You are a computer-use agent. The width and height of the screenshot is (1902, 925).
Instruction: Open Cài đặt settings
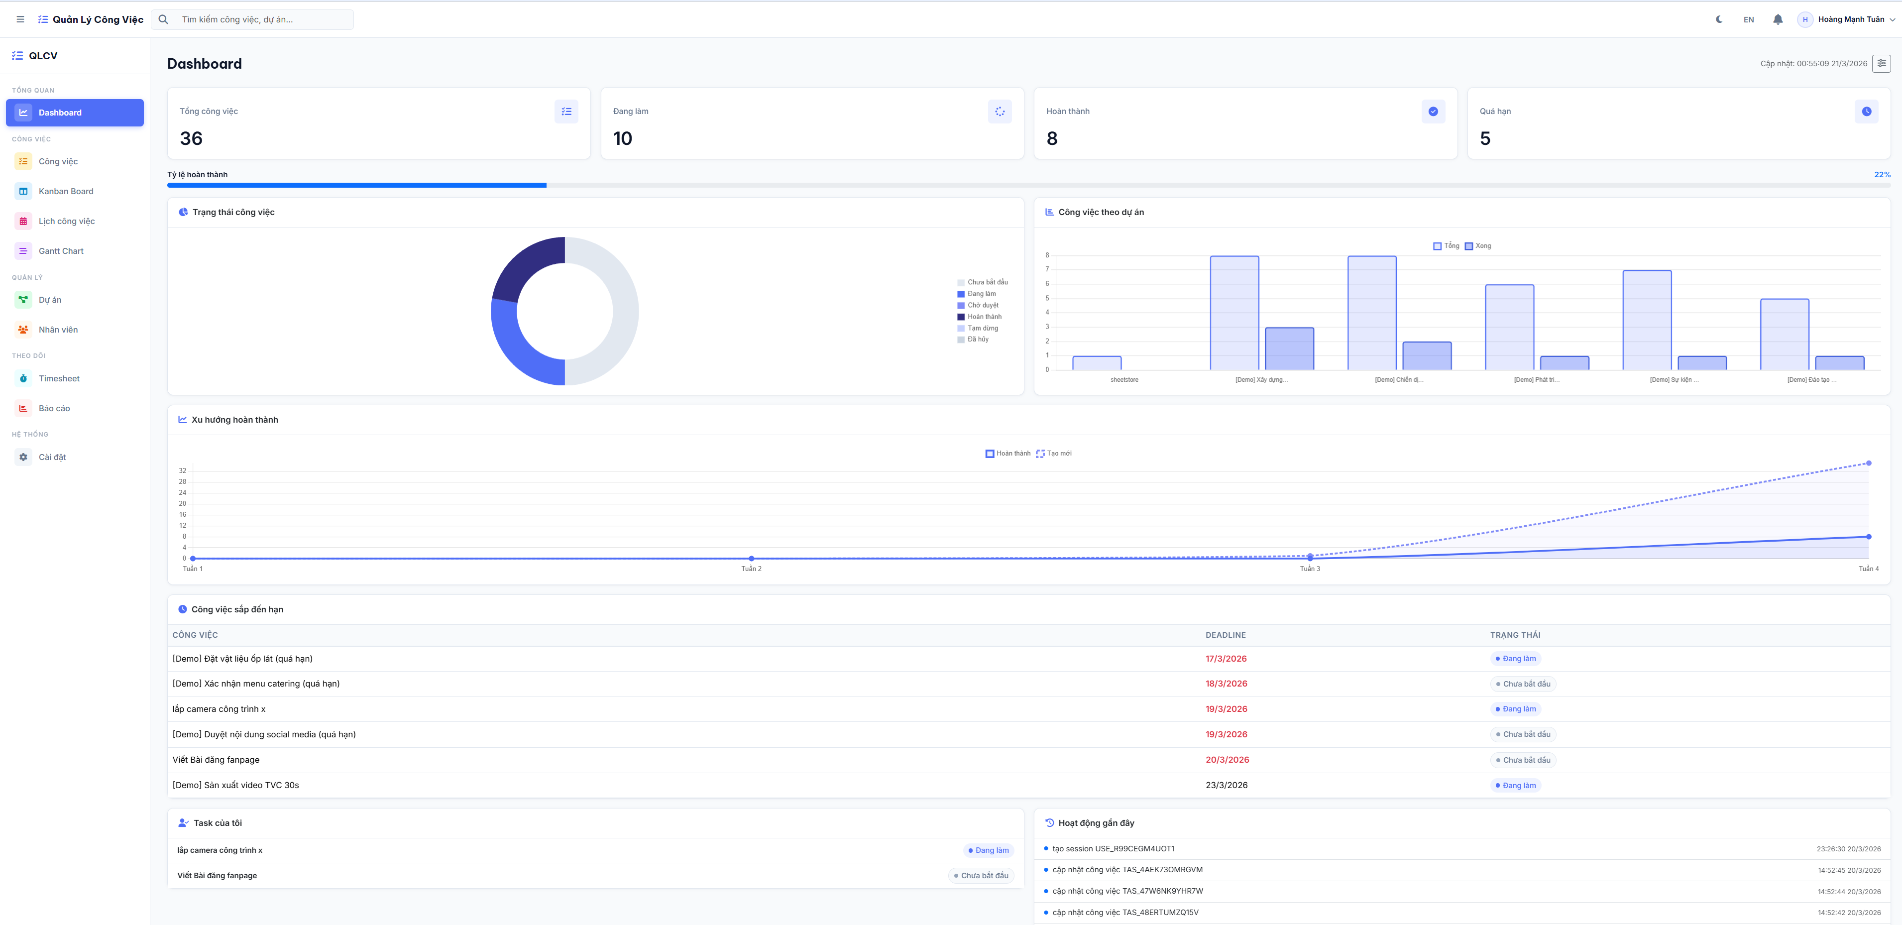pyautogui.click(x=52, y=457)
